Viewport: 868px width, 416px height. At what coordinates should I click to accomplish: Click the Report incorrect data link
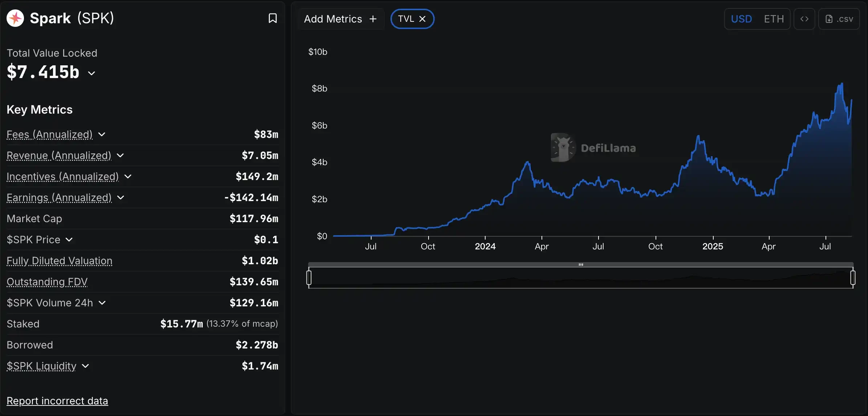coord(57,400)
